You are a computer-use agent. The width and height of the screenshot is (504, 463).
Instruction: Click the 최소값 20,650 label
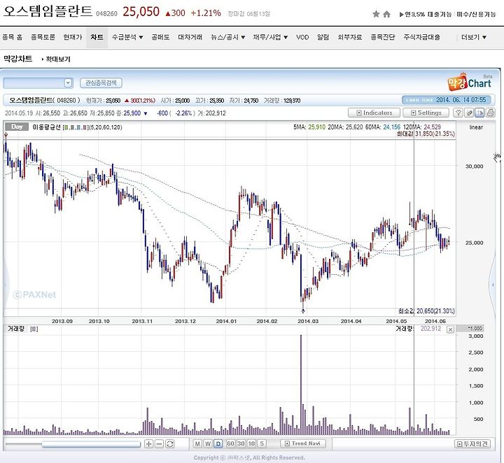coord(426,311)
